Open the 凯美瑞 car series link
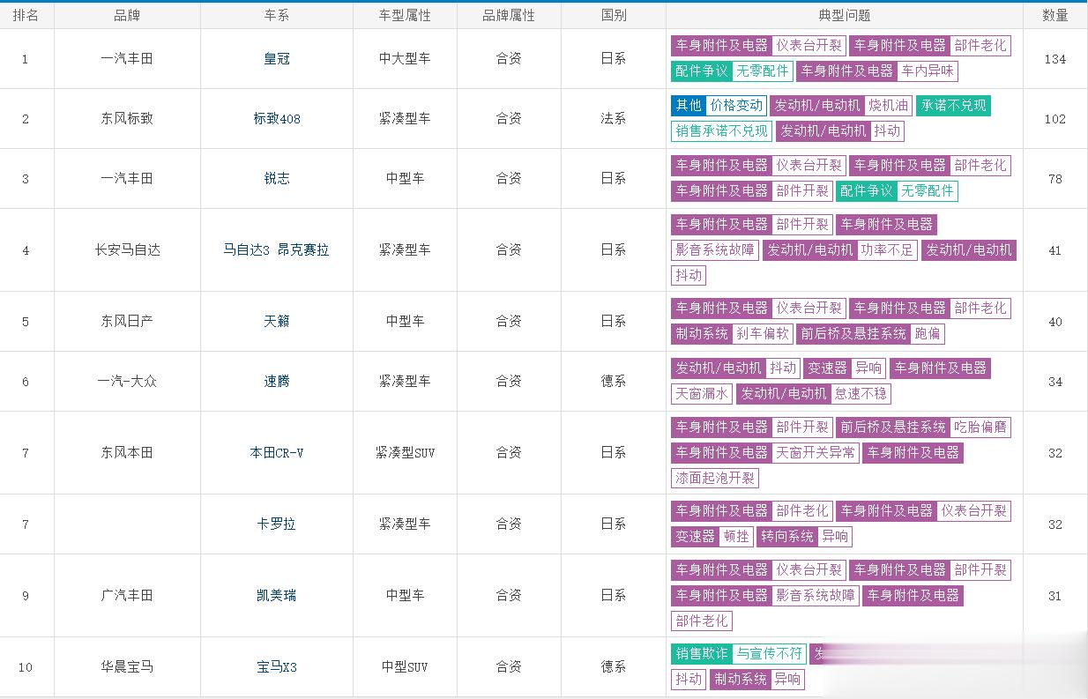The image size is (1088, 699). click(x=277, y=596)
